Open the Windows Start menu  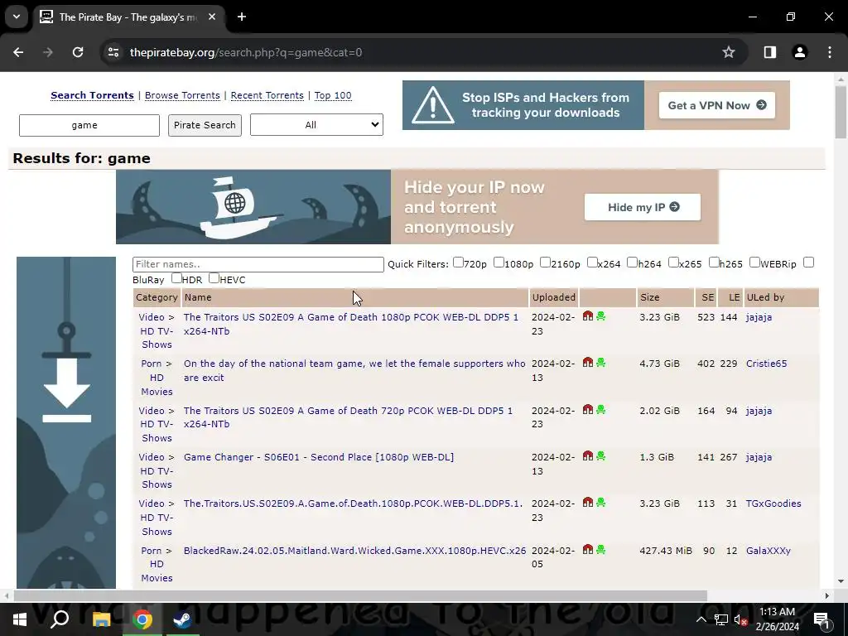pos(20,619)
